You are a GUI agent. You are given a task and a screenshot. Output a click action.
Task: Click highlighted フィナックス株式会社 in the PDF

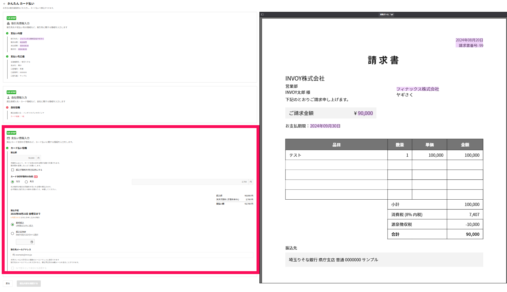(x=418, y=89)
